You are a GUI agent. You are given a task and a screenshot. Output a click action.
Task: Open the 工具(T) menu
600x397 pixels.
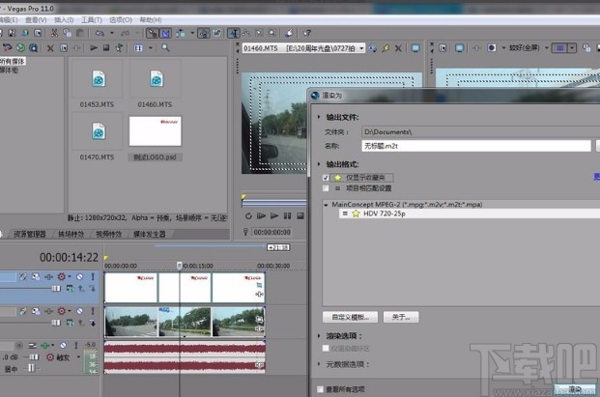tap(92, 19)
